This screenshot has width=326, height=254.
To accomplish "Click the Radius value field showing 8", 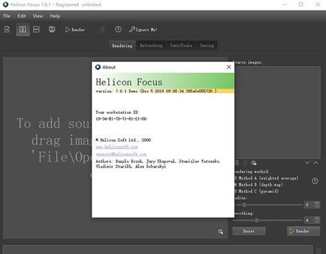I will (309, 205).
